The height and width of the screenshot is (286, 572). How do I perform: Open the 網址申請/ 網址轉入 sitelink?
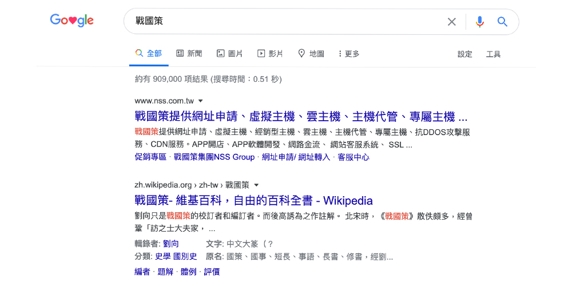pos(296,157)
